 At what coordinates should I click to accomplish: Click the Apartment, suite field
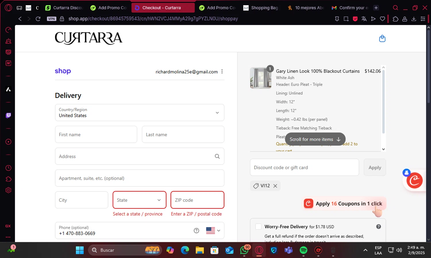(x=140, y=178)
